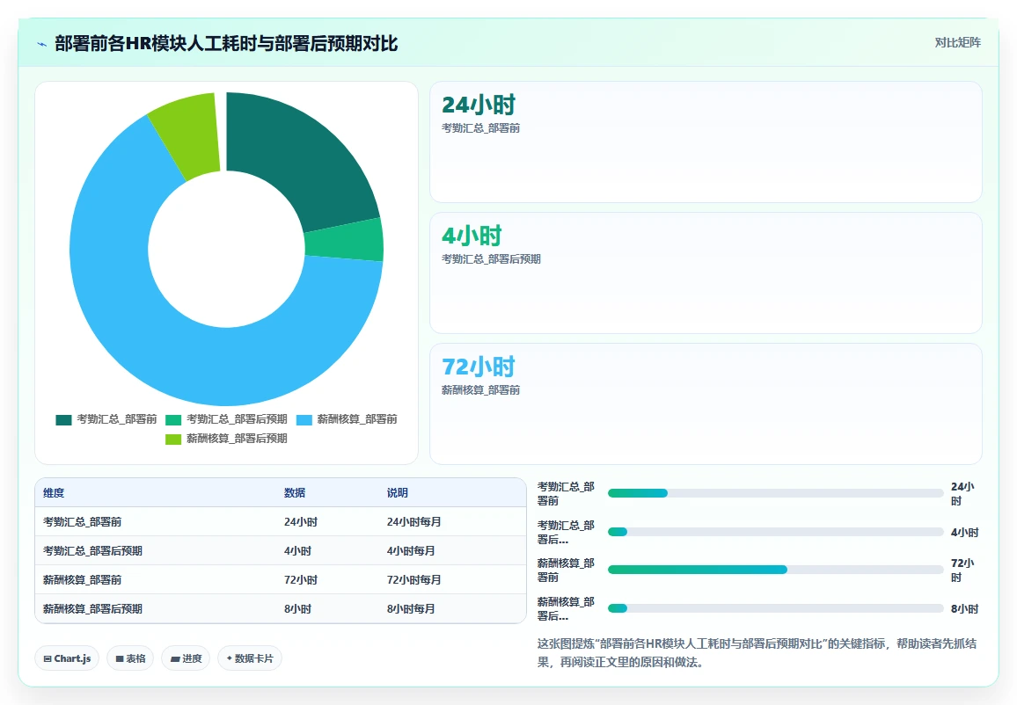Click the lightning bolt icon beside the title
This screenshot has width=1017, height=705.
(42, 44)
